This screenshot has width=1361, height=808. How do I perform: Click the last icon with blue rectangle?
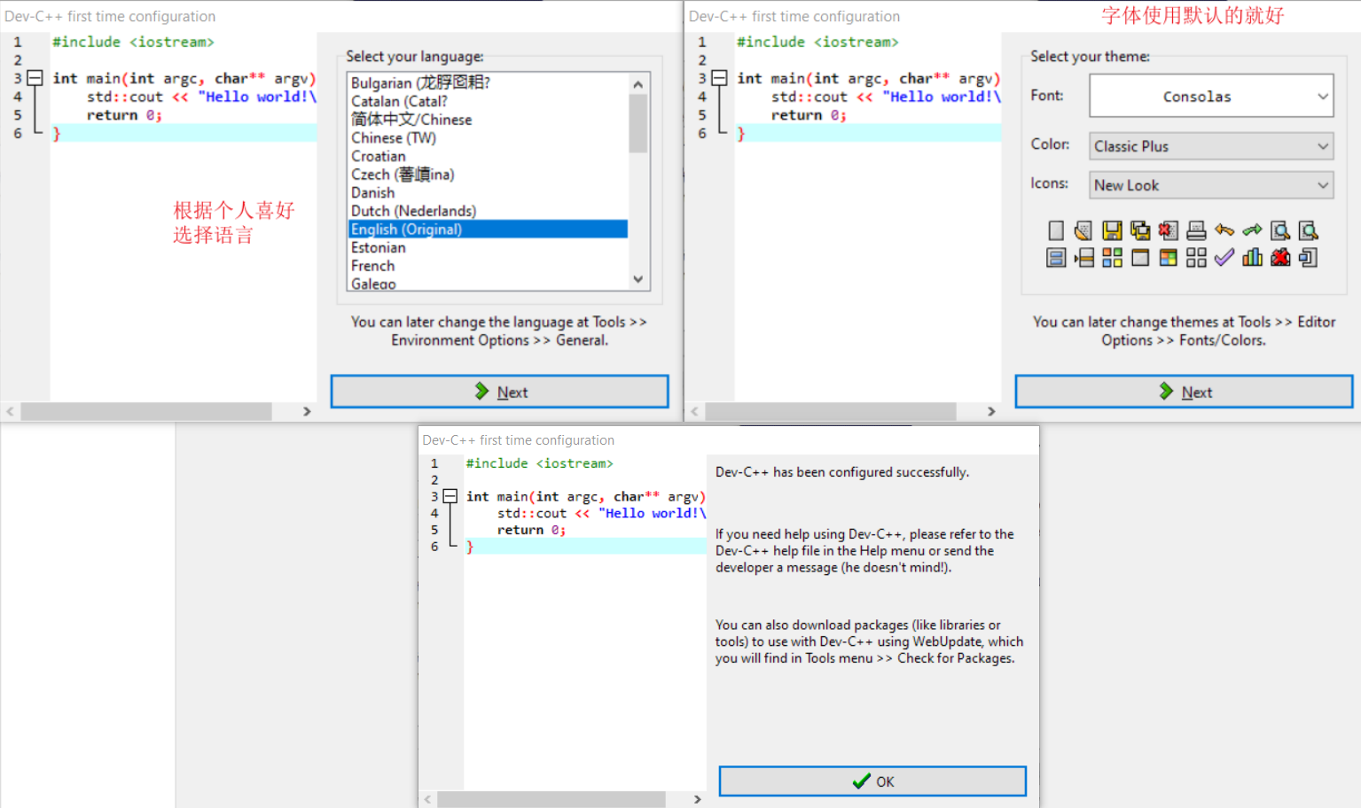click(x=1309, y=258)
